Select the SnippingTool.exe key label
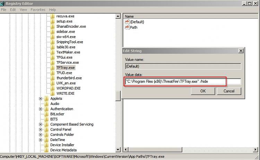260x160 pixels. [70, 42]
